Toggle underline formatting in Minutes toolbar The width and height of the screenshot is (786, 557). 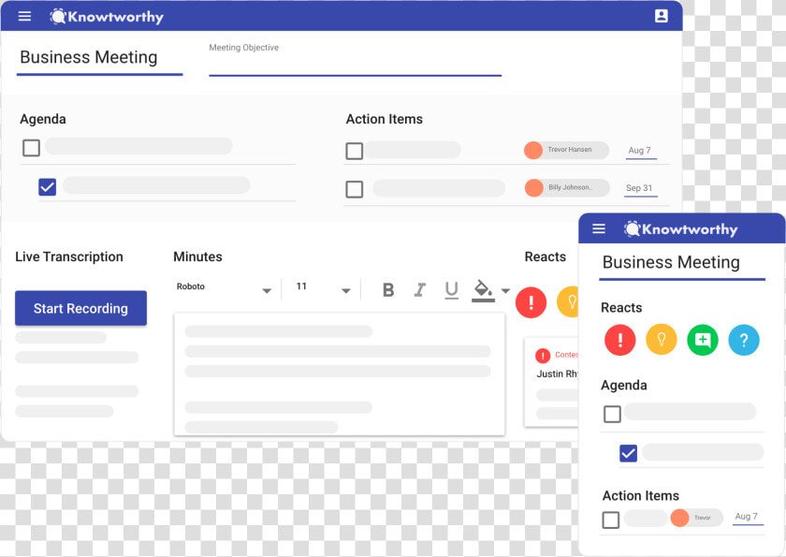[452, 290]
